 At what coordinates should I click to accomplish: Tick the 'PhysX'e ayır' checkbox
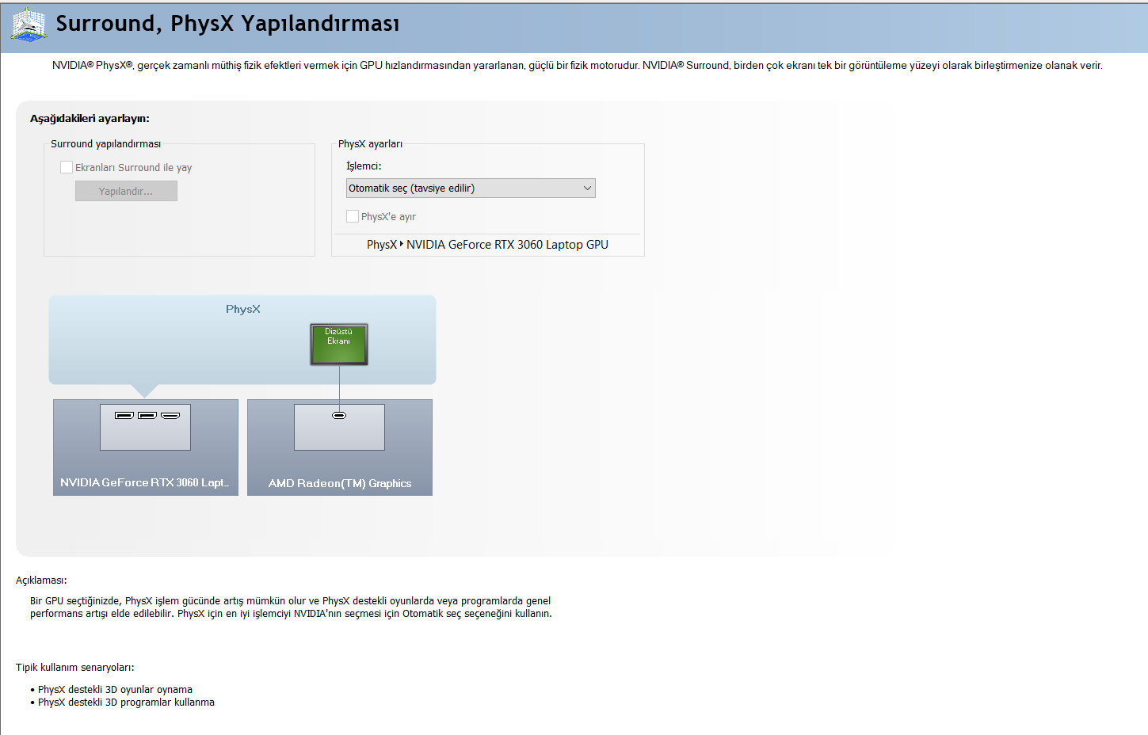pyautogui.click(x=353, y=216)
